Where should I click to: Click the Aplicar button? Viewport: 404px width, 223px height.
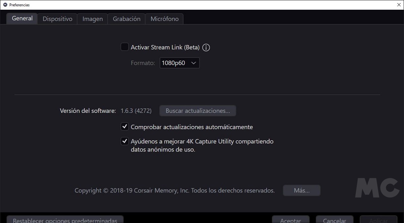click(x=378, y=220)
